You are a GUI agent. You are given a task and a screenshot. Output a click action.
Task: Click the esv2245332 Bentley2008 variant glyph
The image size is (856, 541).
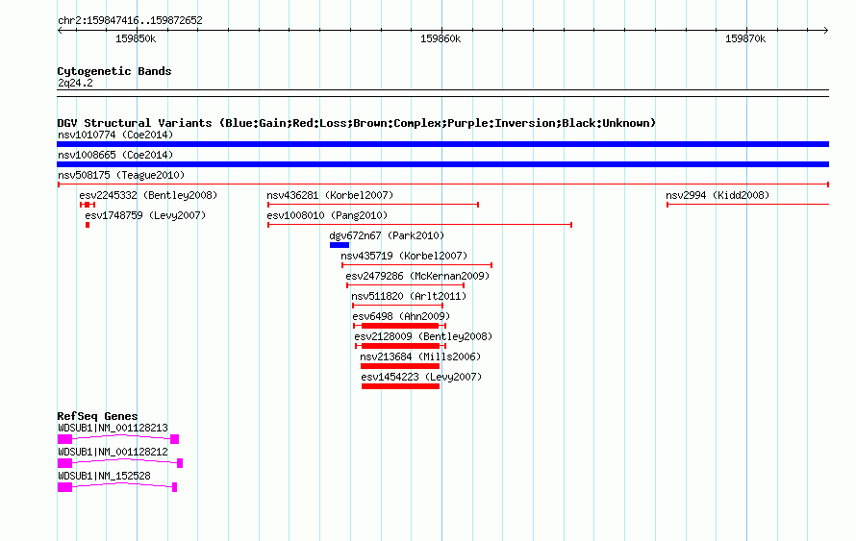coord(88,205)
